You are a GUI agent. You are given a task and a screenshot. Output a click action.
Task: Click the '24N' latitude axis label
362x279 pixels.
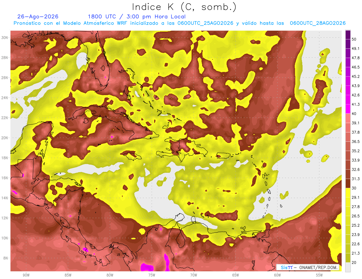pos(5,98)
